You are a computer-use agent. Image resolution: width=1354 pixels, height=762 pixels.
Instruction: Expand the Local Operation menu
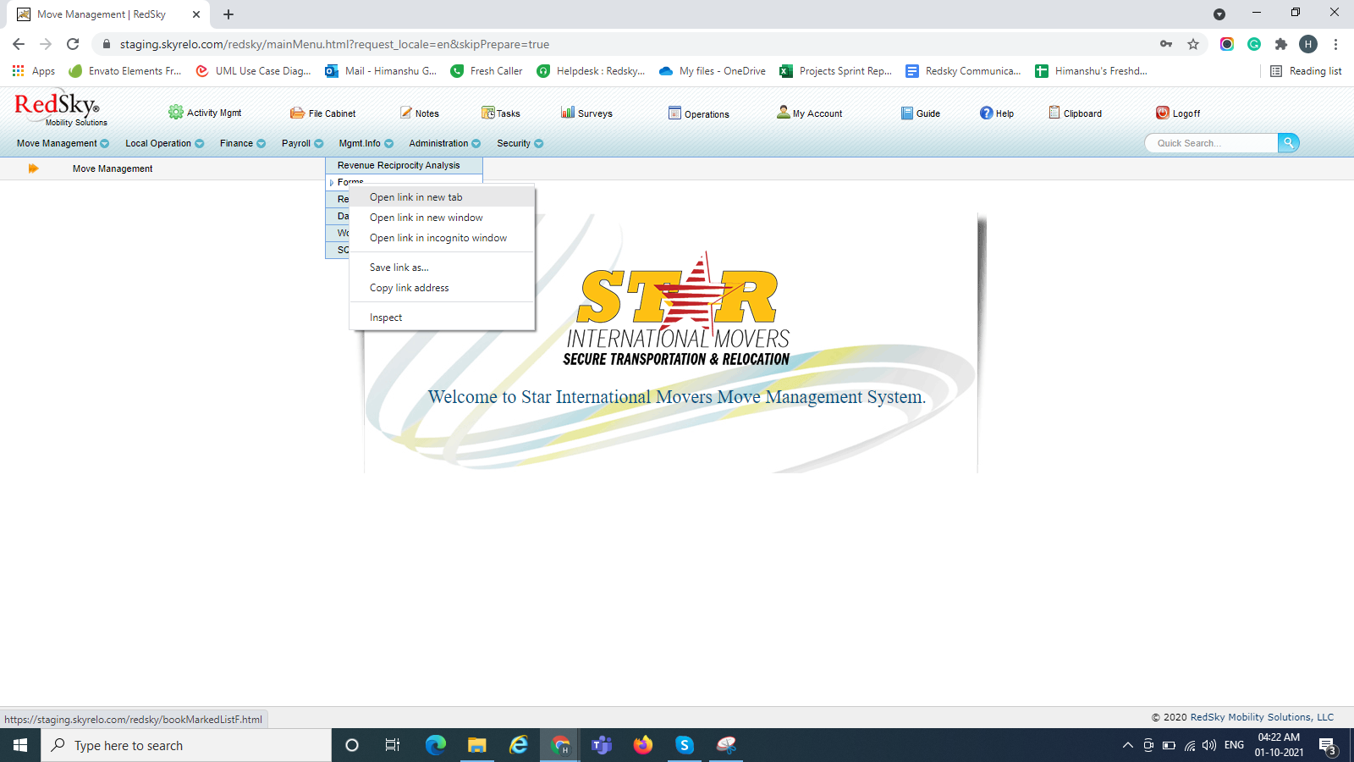(164, 143)
